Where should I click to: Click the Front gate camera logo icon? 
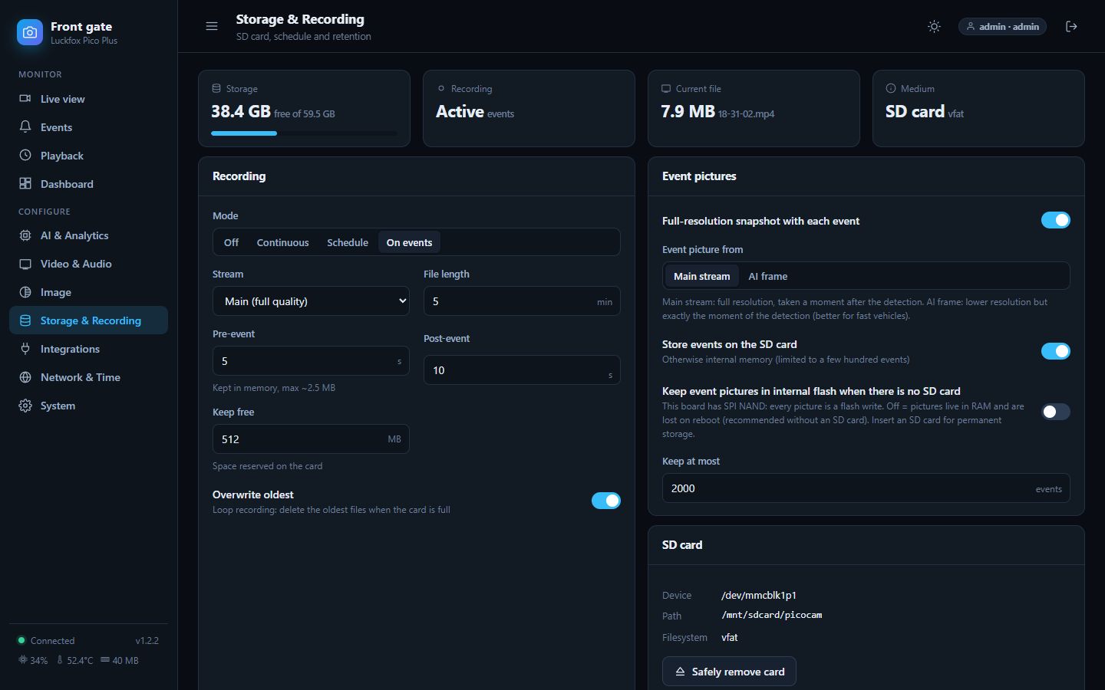pos(30,32)
